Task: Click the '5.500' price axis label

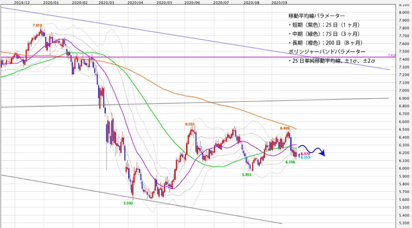Action: pos(404,207)
